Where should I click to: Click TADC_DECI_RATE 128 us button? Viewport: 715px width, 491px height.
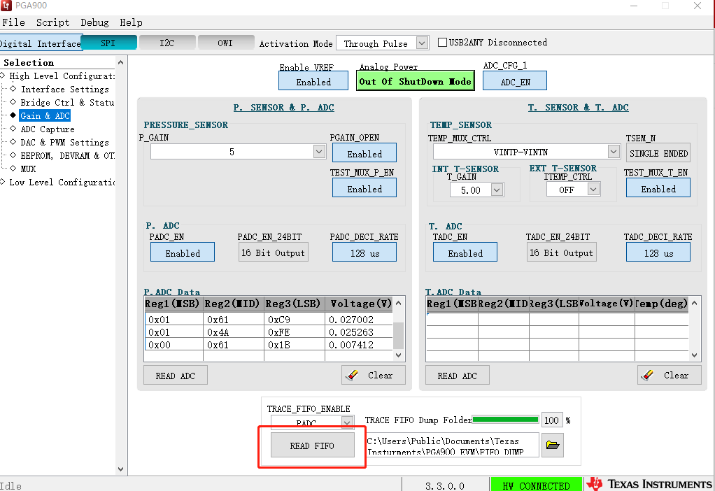[658, 252]
